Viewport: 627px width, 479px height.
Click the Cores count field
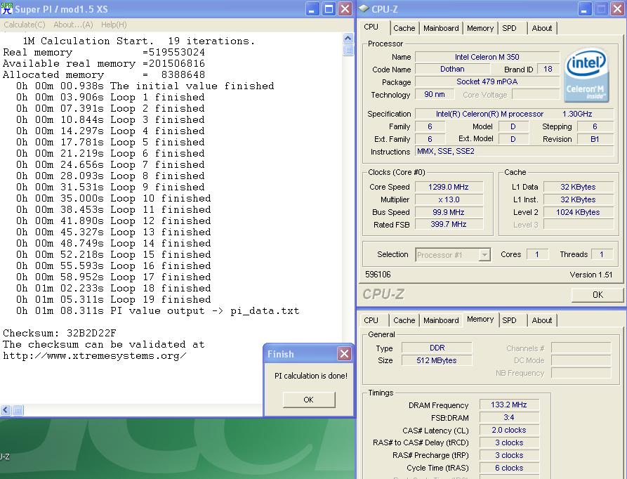coord(537,254)
